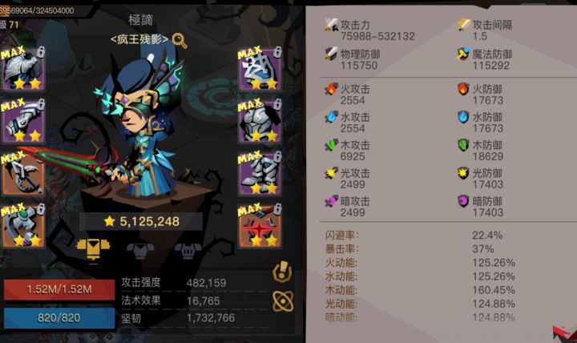Select the red emblem equipment slot
The height and width of the screenshot is (343, 577).
260,225
